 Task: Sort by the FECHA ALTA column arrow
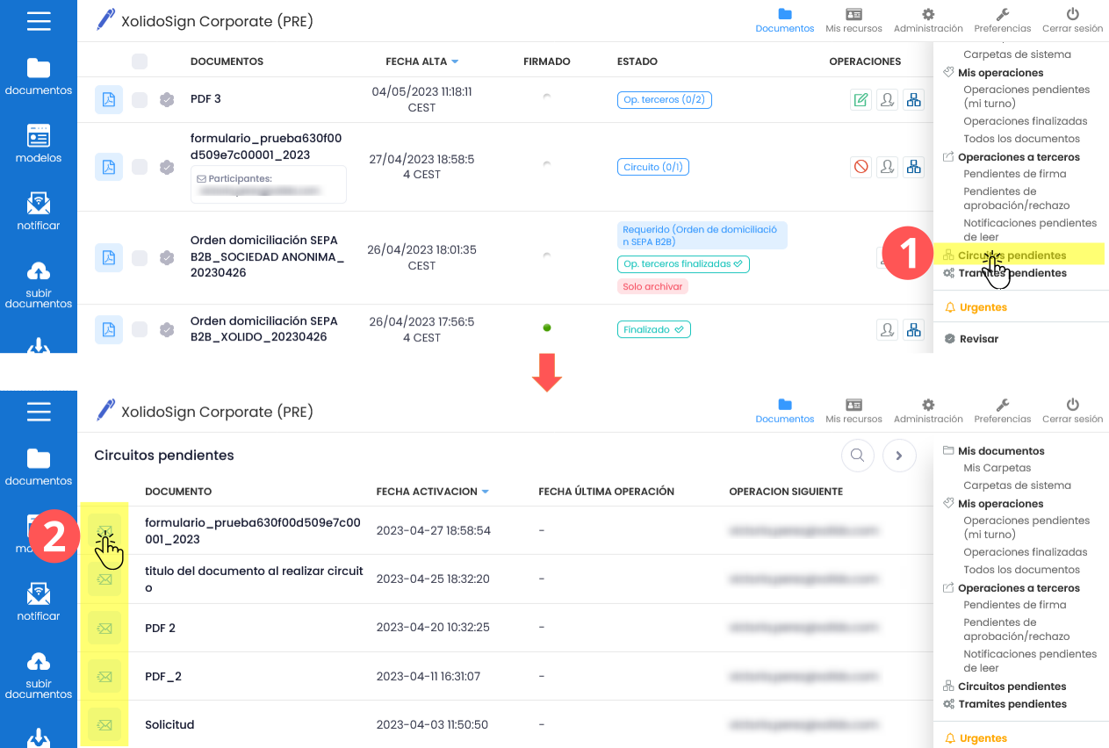455,61
